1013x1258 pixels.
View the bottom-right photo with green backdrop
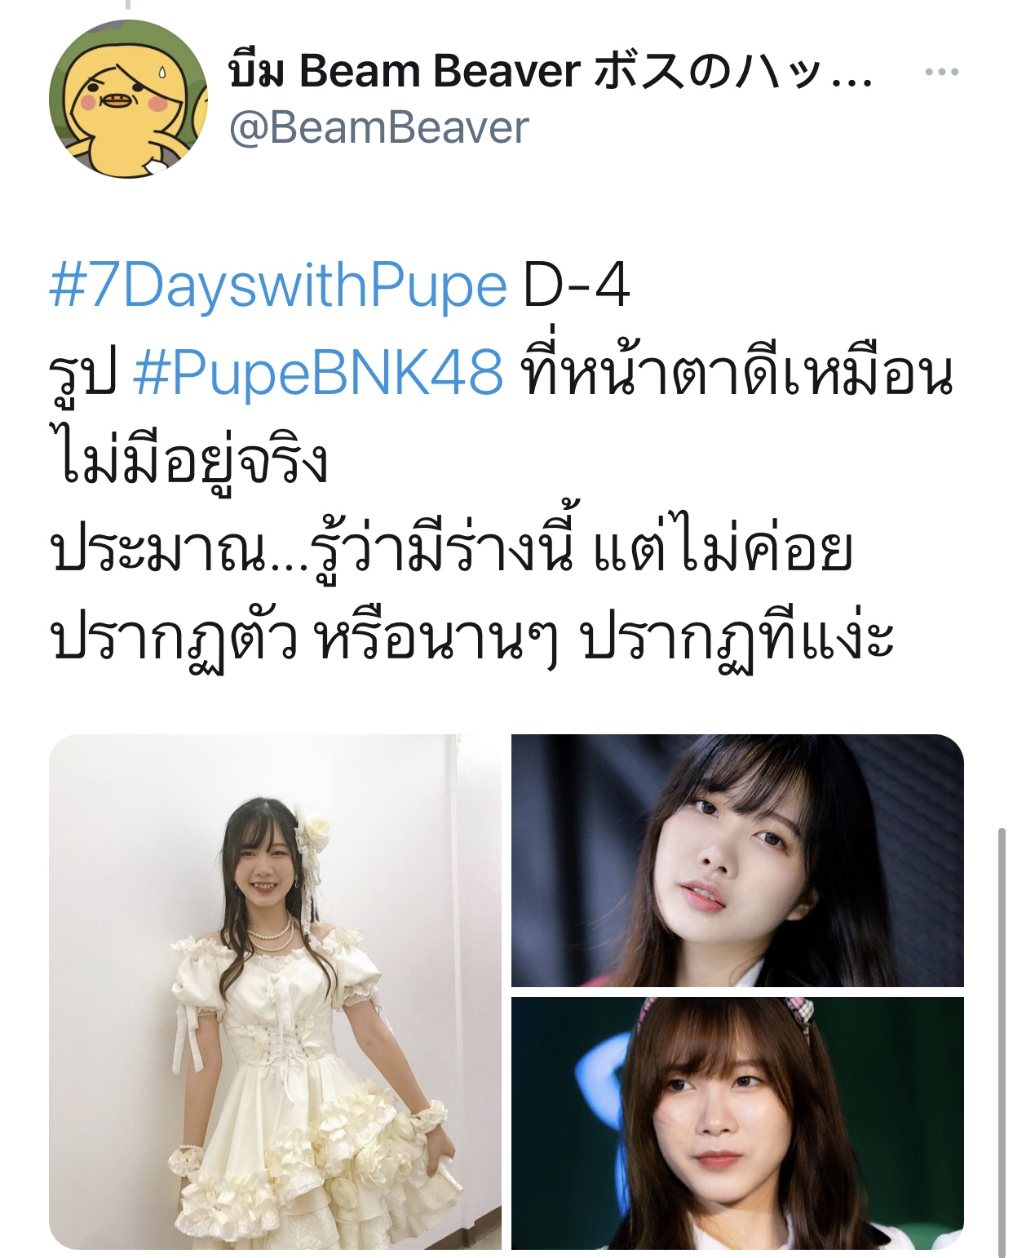tap(737, 1123)
